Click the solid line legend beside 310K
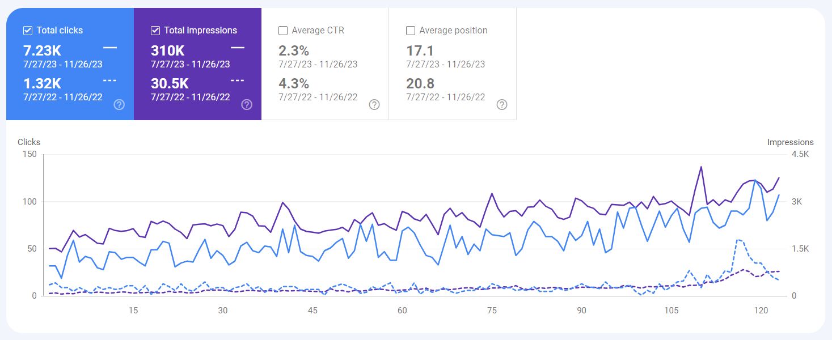 pos(238,48)
